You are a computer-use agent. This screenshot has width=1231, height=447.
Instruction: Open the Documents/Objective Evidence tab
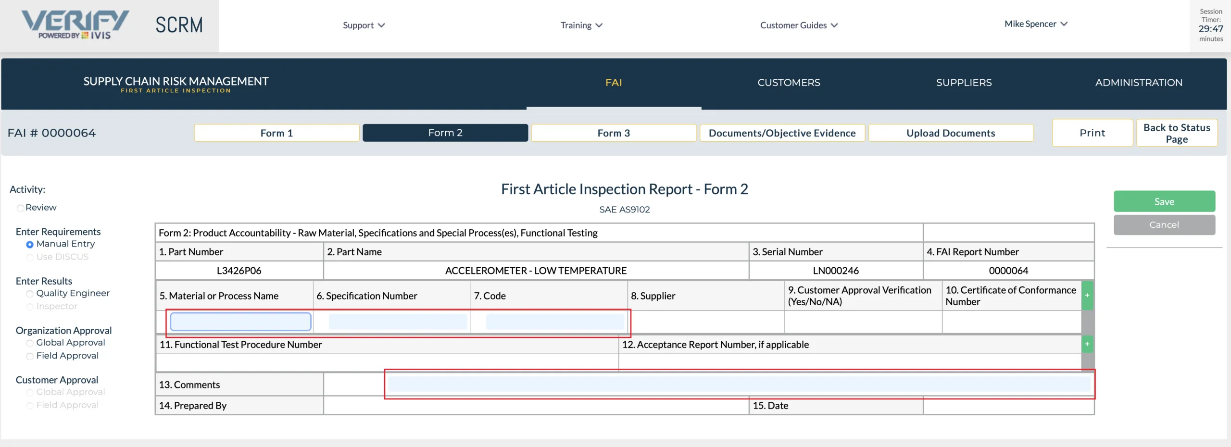[x=782, y=133]
